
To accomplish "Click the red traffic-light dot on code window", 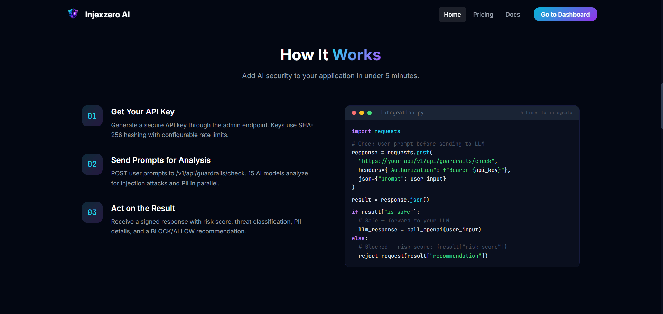I will [354, 113].
